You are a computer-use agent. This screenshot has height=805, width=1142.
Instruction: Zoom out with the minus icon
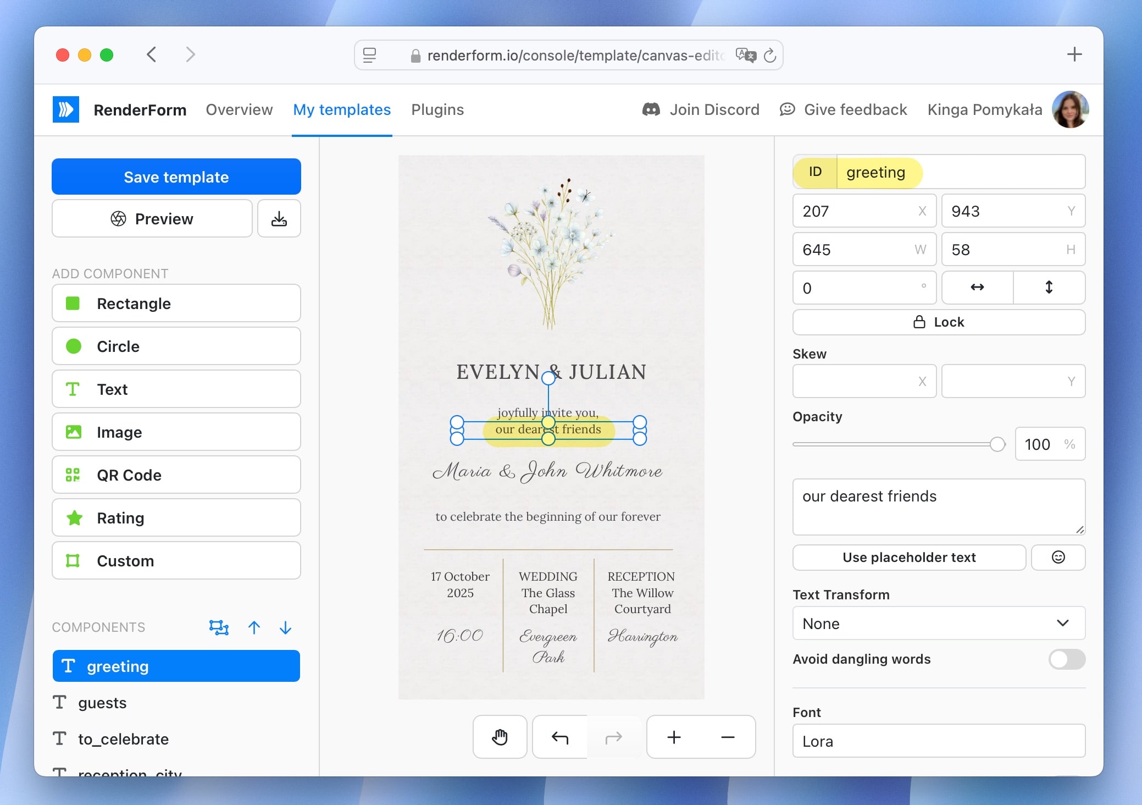(728, 737)
